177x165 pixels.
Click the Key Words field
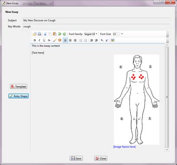(x=96, y=27)
